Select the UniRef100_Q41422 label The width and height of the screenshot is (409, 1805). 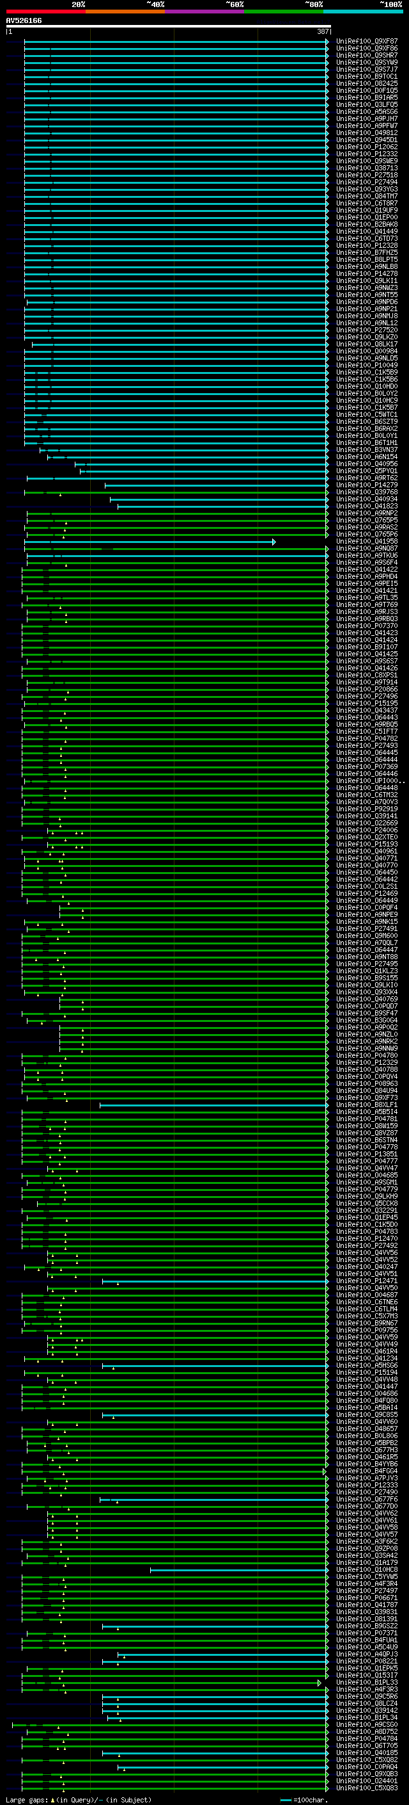(x=367, y=570)
